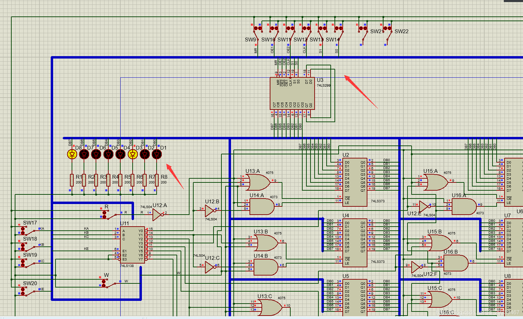Select the U16:B AND gate
The width and height of the screenshot is (523, 319).
455,263
